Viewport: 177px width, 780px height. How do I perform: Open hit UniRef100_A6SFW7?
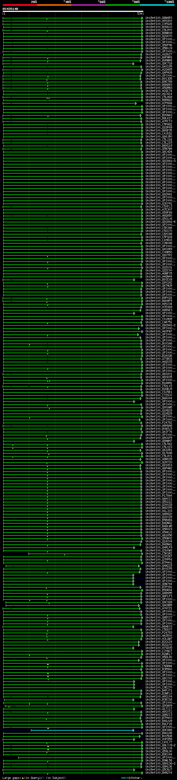159,331
